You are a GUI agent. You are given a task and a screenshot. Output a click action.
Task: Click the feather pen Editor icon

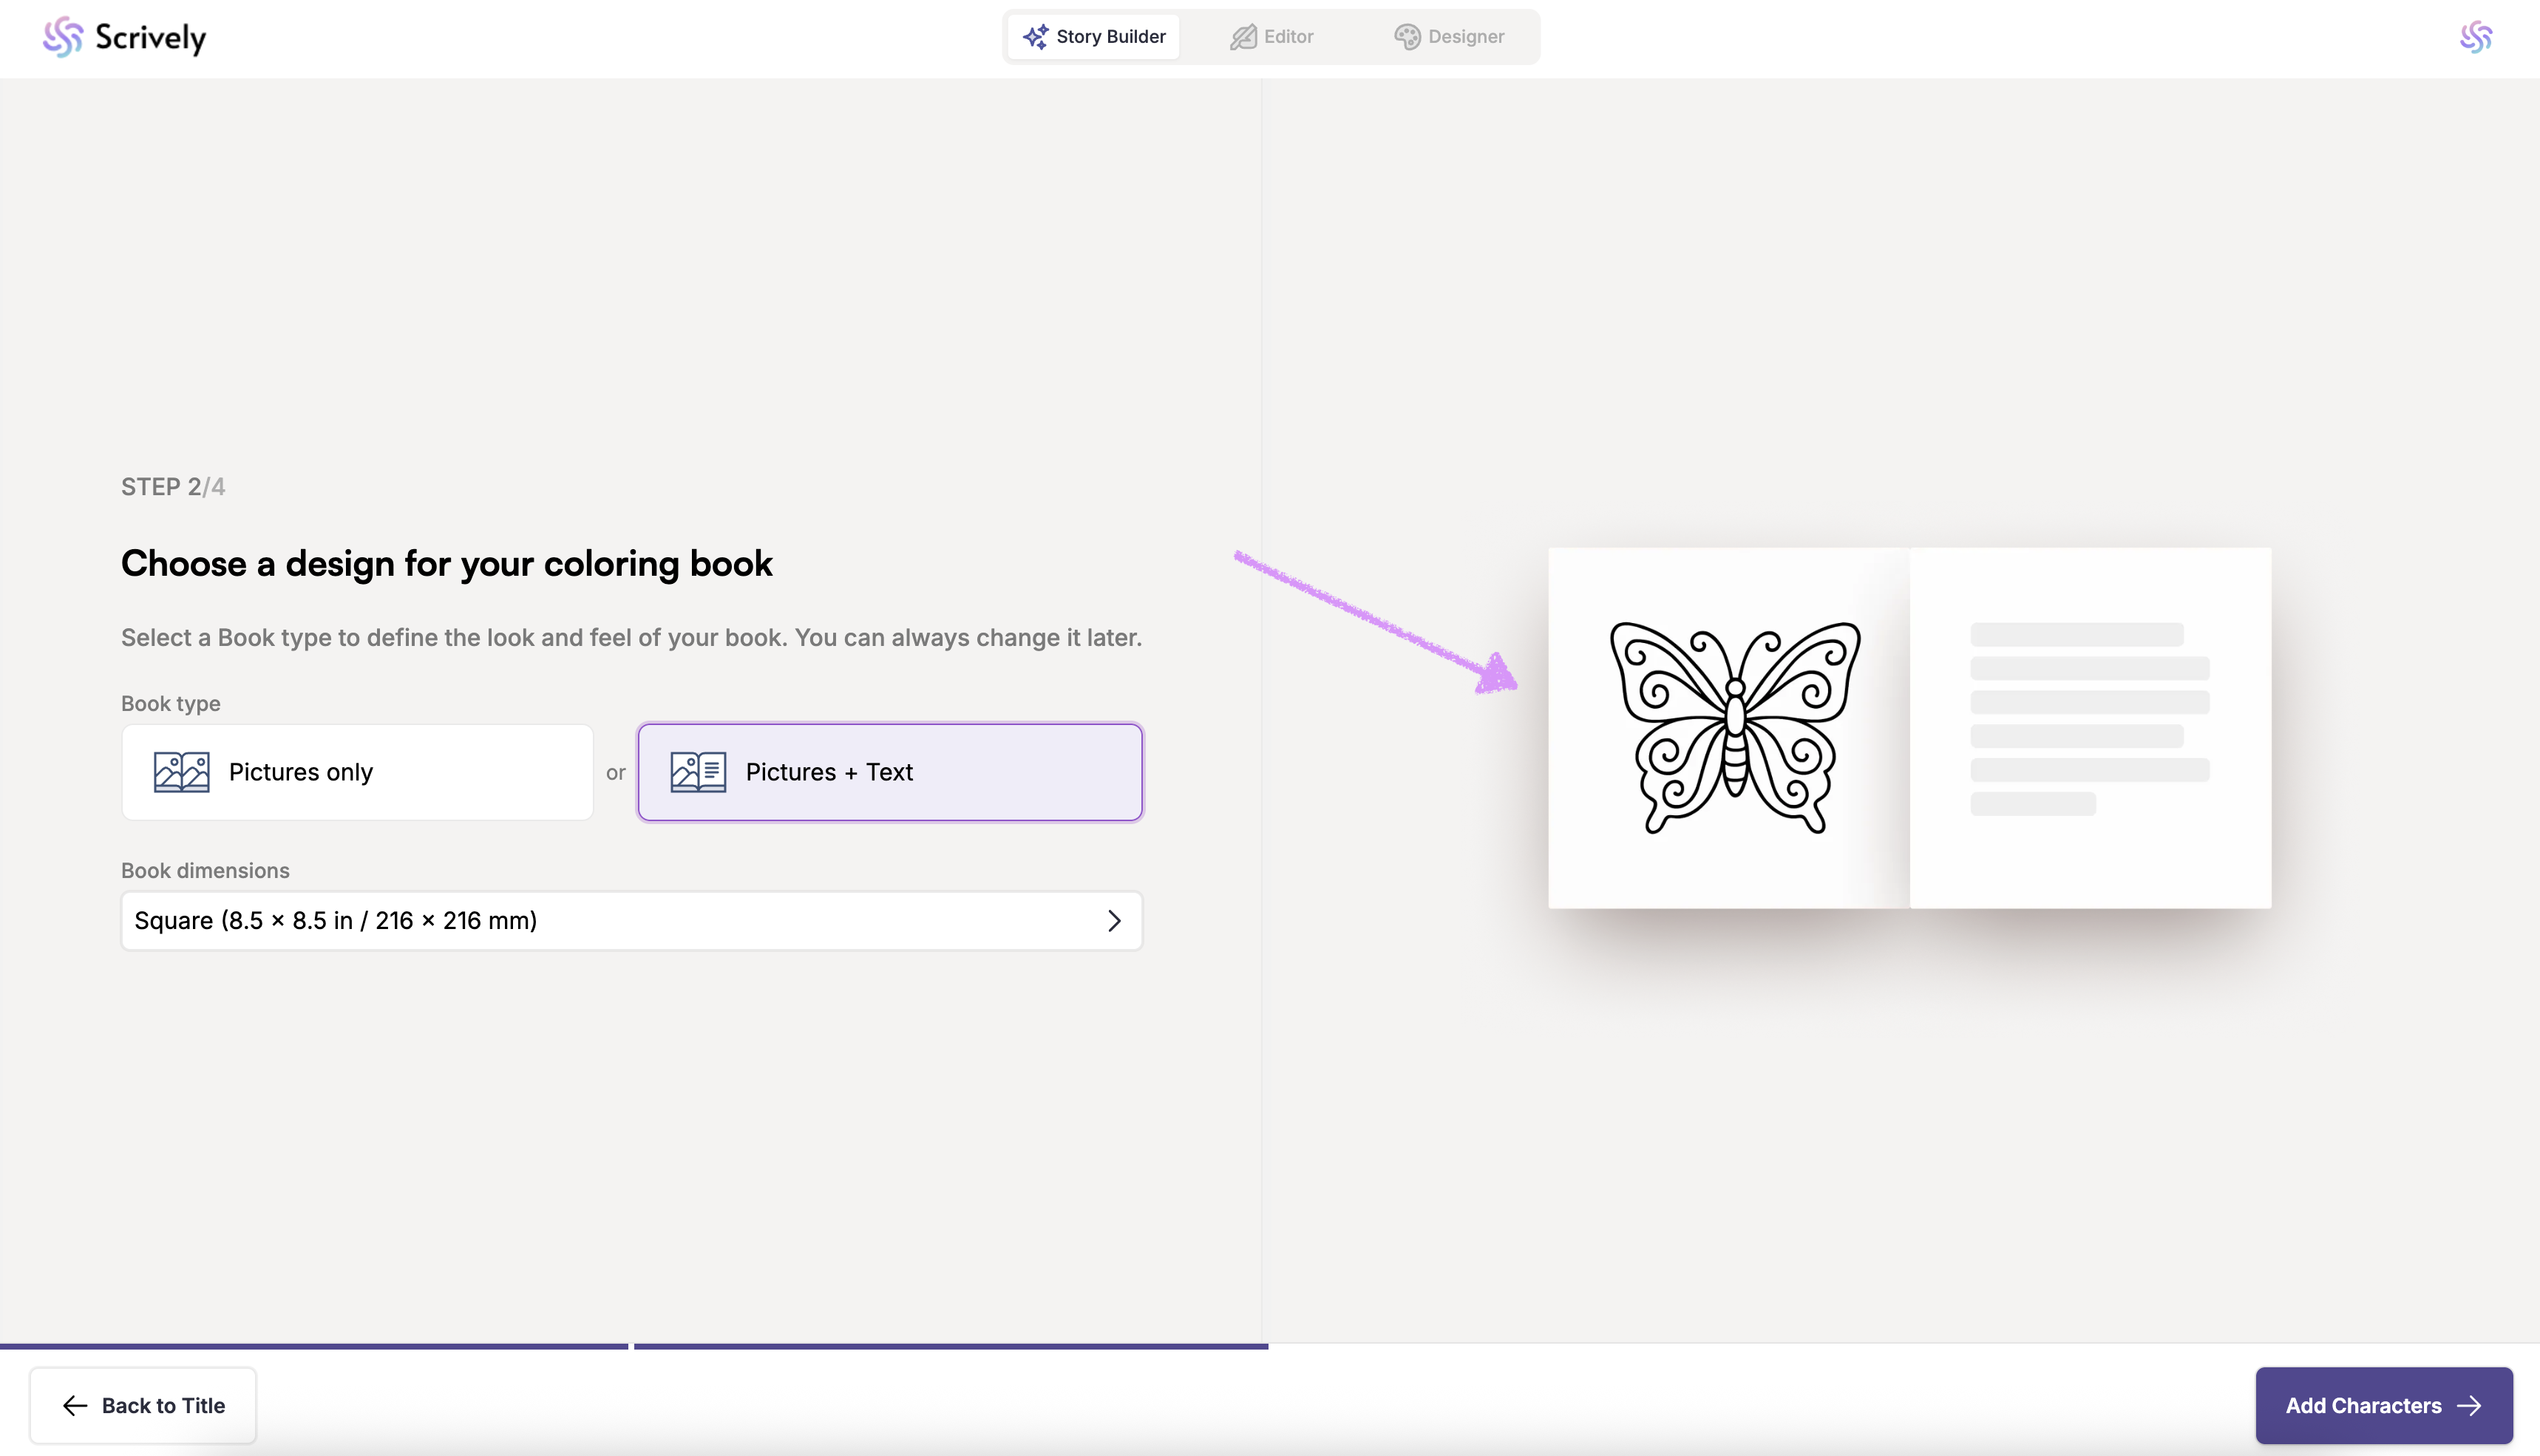coord(1243,37)
